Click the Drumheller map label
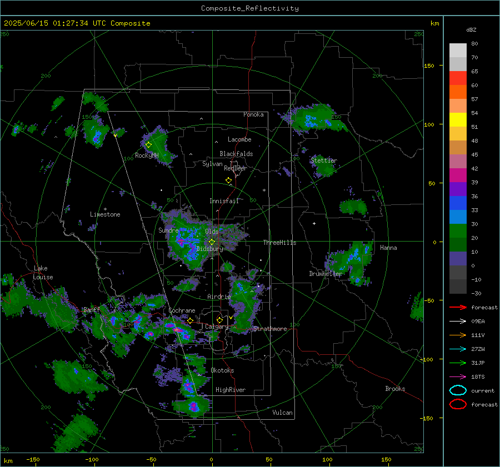This screenshot has height=467, width=500. (x=326, y=274)
